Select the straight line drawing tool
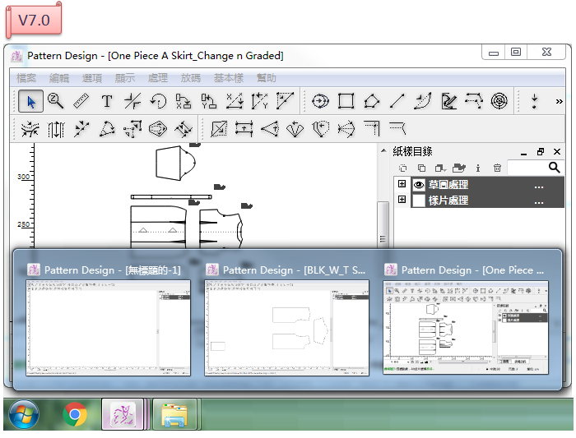576x438 pixels. [x=397, y=101]
